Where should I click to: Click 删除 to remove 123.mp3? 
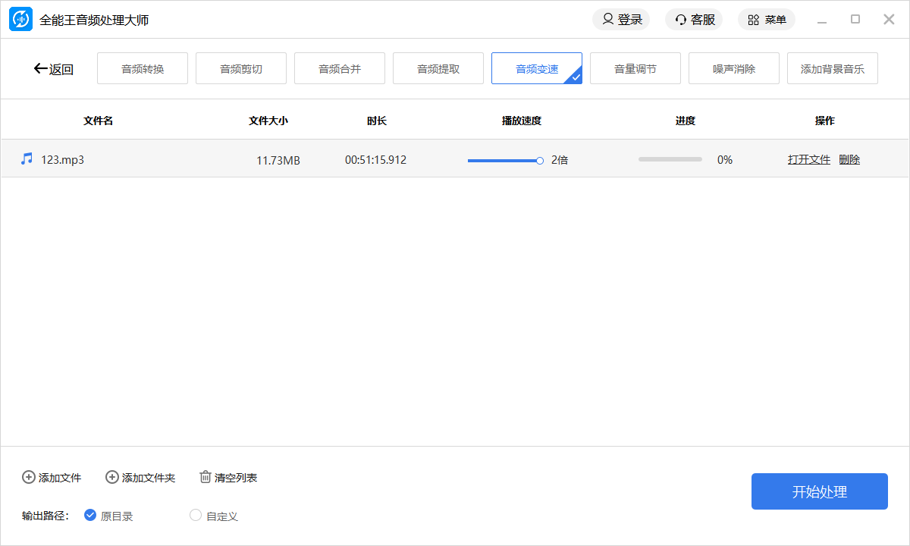[849, 159]
